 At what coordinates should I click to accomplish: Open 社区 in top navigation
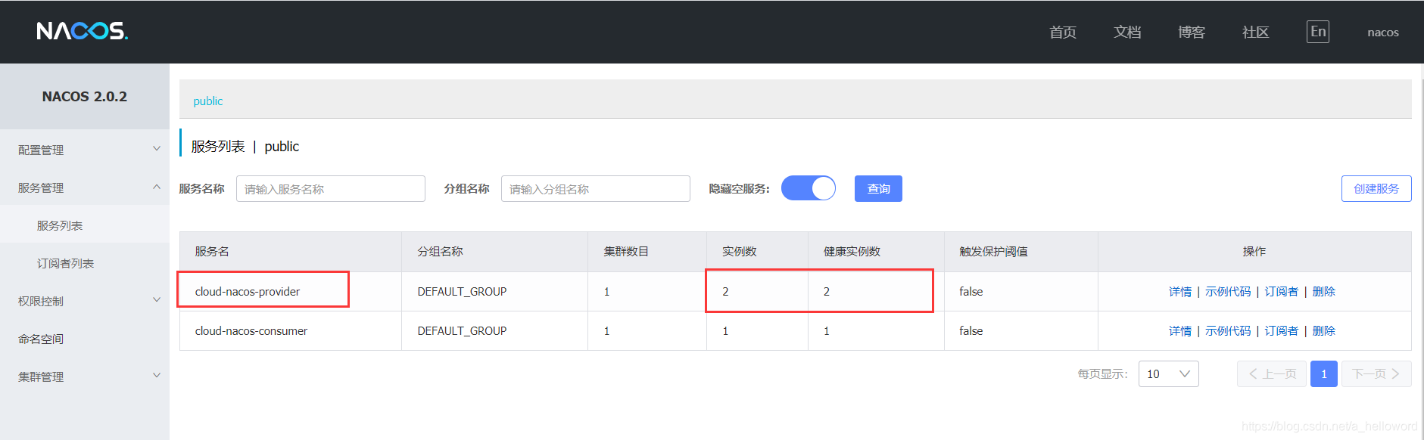point(1256,33)
